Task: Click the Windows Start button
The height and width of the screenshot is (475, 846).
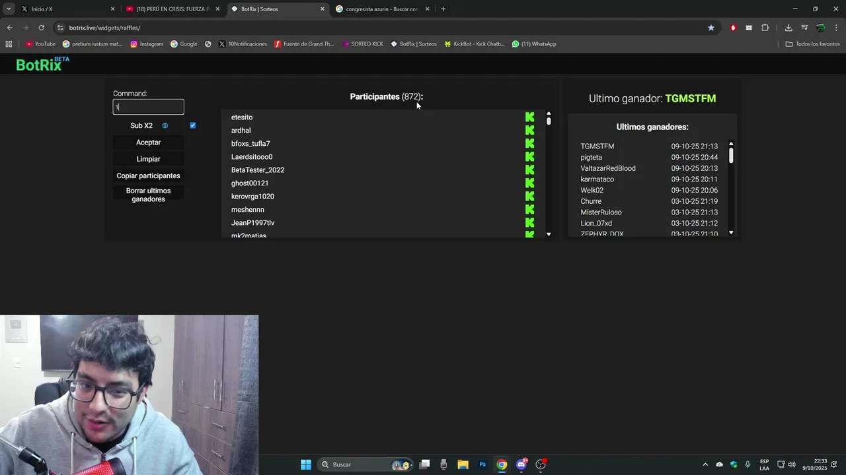Action: 306,464
